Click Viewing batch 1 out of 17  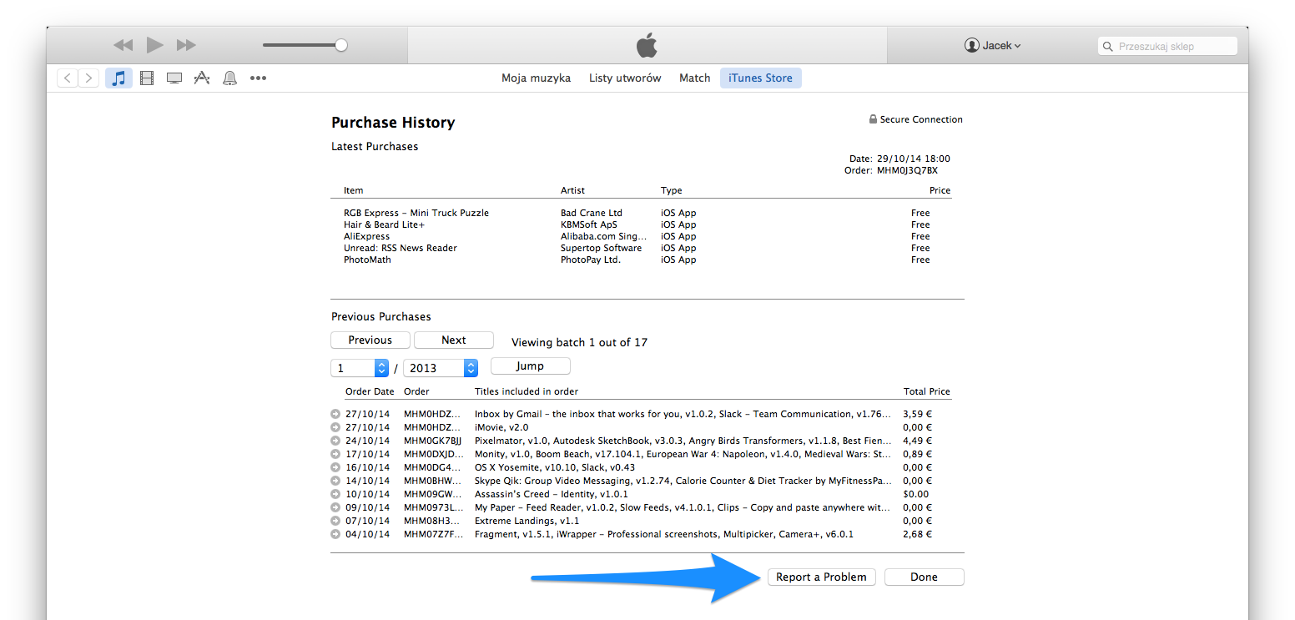coord(579,342)
